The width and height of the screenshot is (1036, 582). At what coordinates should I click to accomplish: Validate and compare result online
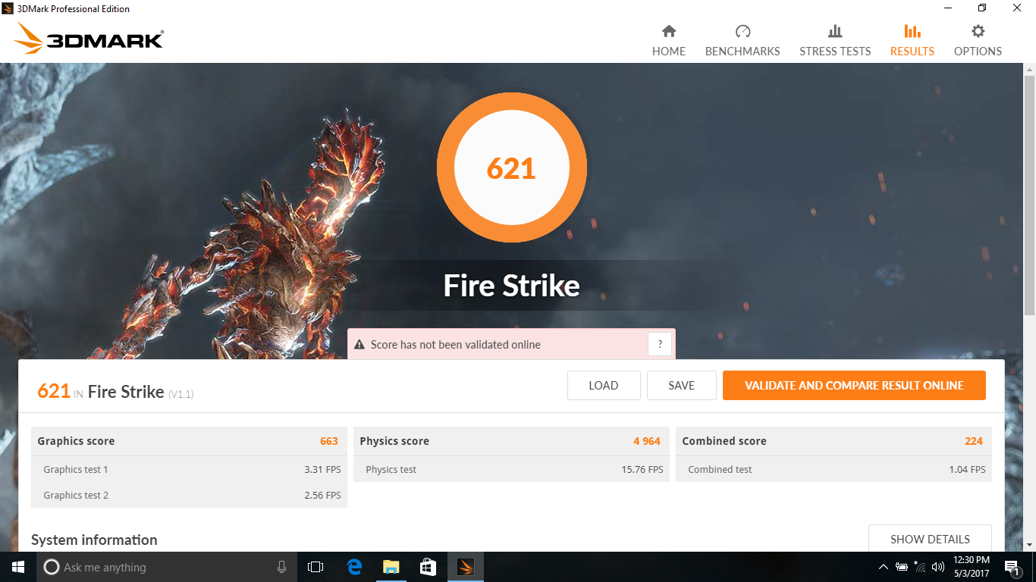click(x=854, y=385)
